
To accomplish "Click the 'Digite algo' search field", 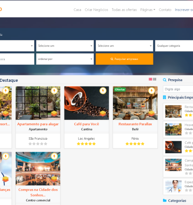I will pos(178,89).
